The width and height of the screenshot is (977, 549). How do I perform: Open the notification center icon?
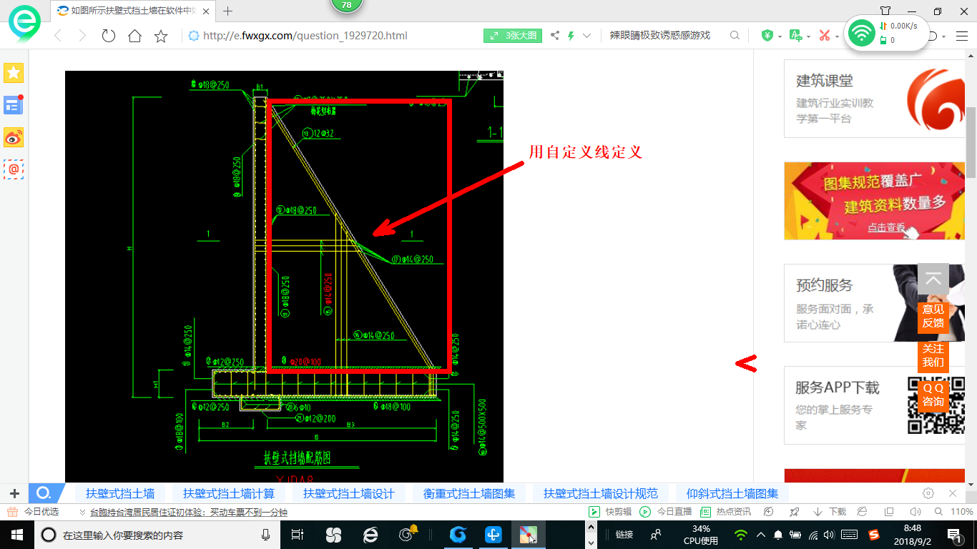[954, 535]
